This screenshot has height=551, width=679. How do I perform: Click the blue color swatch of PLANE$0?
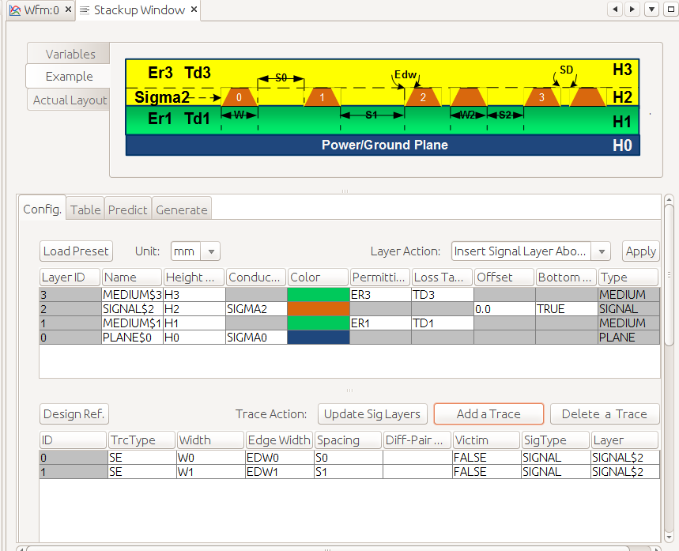(x=318, y=338)
